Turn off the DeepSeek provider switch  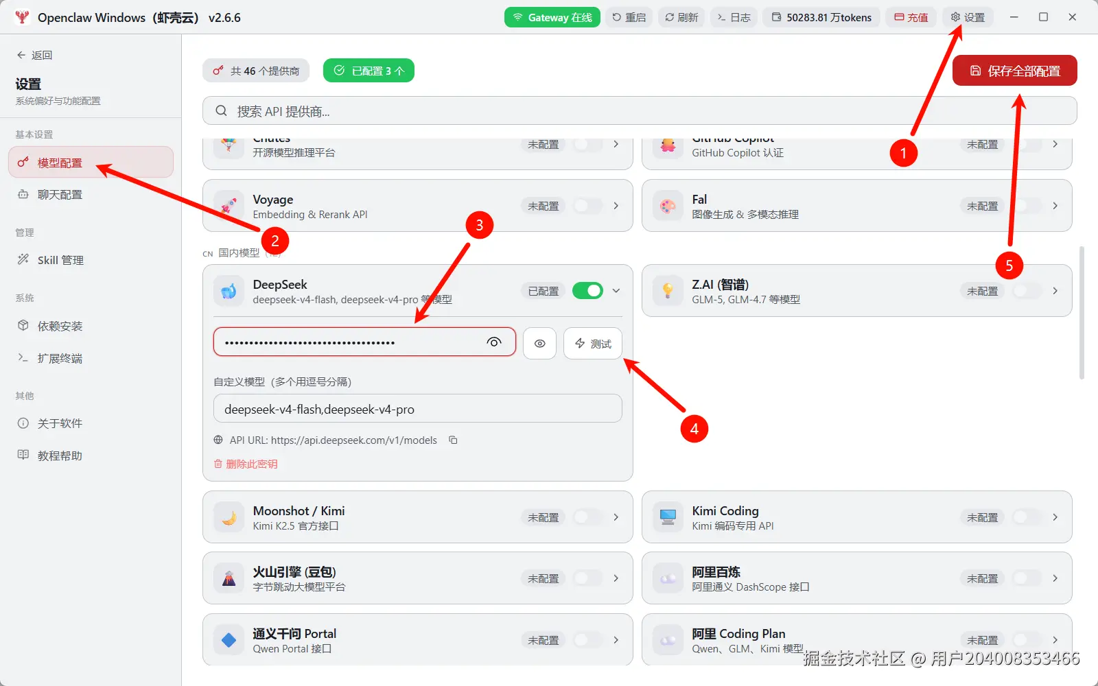tap(588, 291)
